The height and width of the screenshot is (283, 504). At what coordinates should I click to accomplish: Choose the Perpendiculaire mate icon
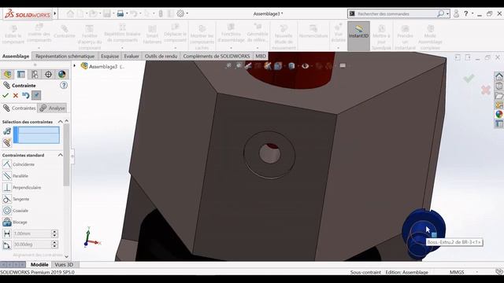(7, 187)
